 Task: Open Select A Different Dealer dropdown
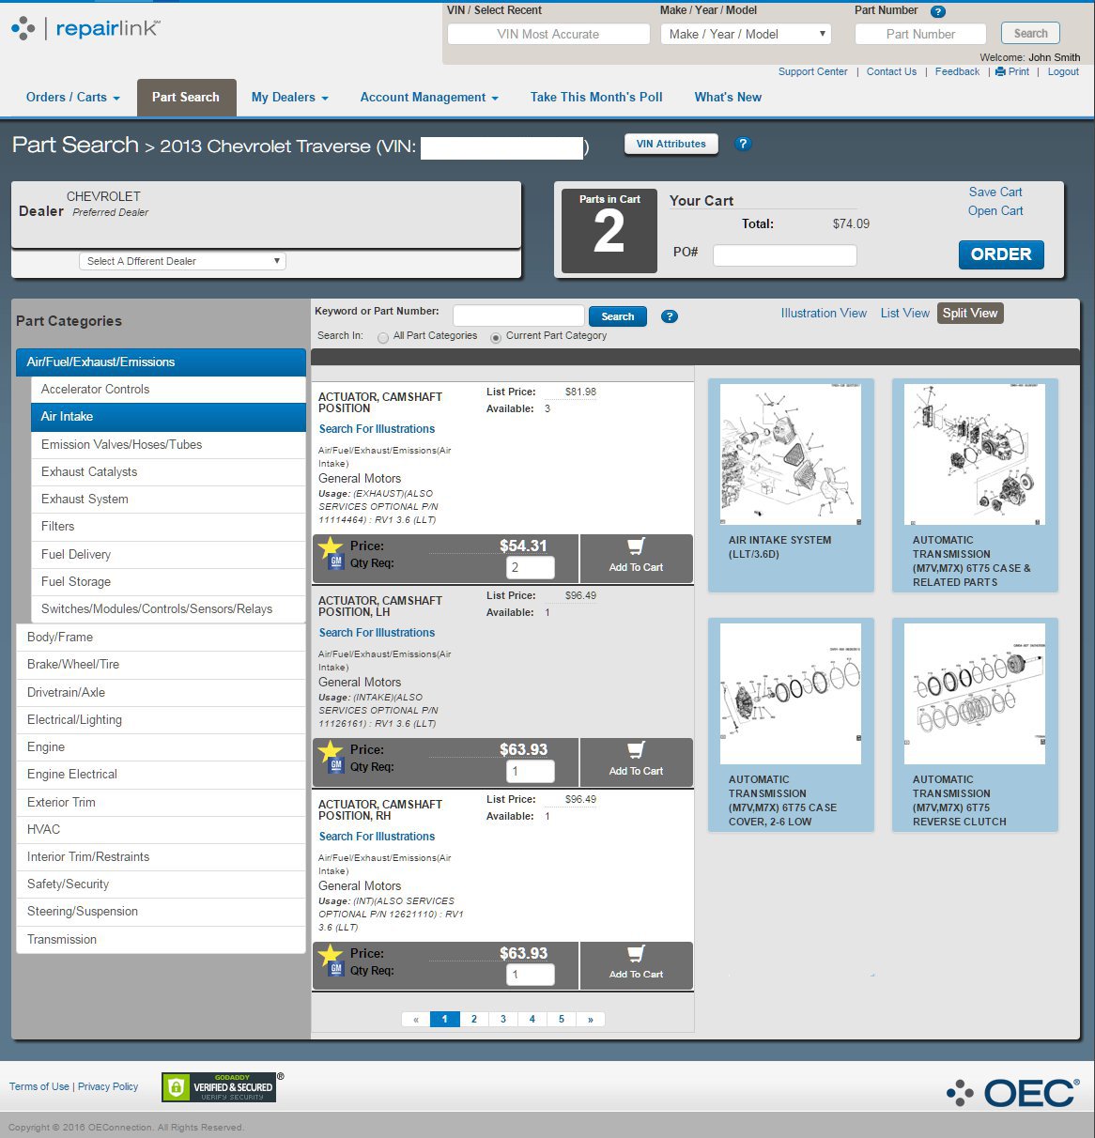point(182,261)
